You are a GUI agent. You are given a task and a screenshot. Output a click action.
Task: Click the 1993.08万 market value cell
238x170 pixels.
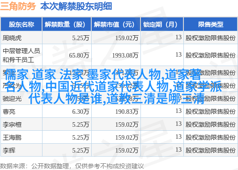125,55
